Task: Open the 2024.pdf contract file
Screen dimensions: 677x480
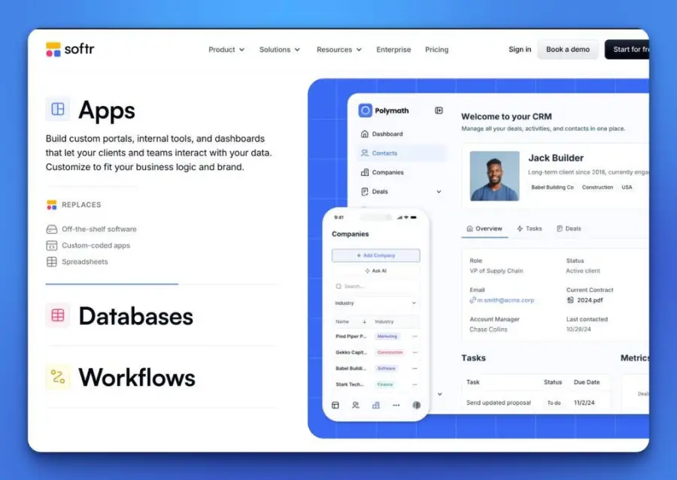Action: 584,300
